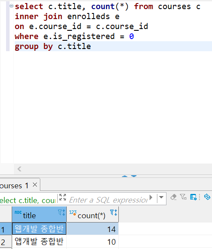Click the ABC type icon on the title column
Screen dimensions: 212x249
pos(18,213)
